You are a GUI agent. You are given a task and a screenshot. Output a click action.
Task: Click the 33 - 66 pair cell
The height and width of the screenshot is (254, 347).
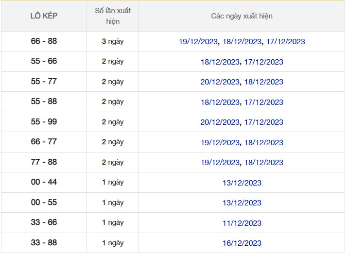[x=44, y=222]
